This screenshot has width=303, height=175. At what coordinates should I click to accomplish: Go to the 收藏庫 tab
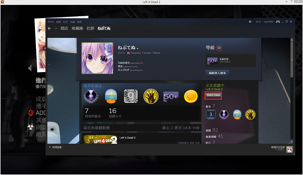[x=77, y=28]
